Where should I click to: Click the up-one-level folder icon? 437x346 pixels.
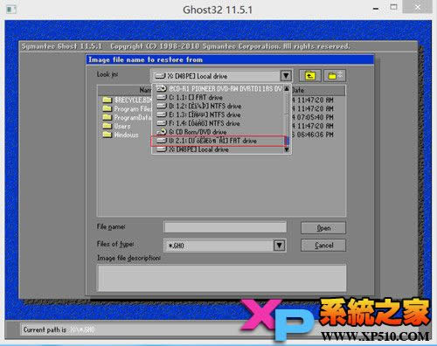[x=310, y=76]
